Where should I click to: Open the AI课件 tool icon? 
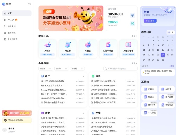coord(47,44)
